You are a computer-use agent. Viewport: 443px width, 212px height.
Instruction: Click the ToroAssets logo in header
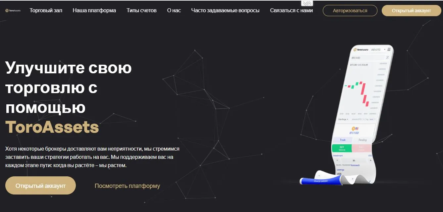click(x=13, y=11)
